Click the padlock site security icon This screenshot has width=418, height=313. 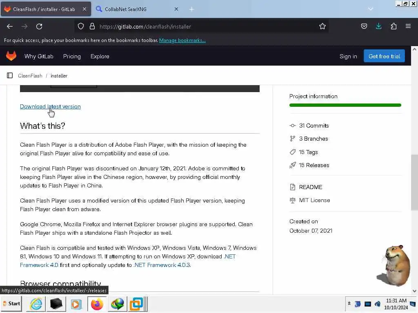[92, 26]
